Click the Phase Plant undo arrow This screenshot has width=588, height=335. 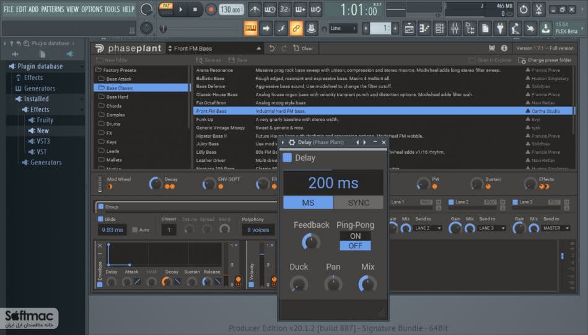click(x=272, y=48)
